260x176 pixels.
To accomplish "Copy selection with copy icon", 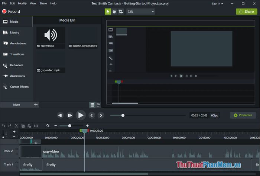I will (x=23, y=126).
